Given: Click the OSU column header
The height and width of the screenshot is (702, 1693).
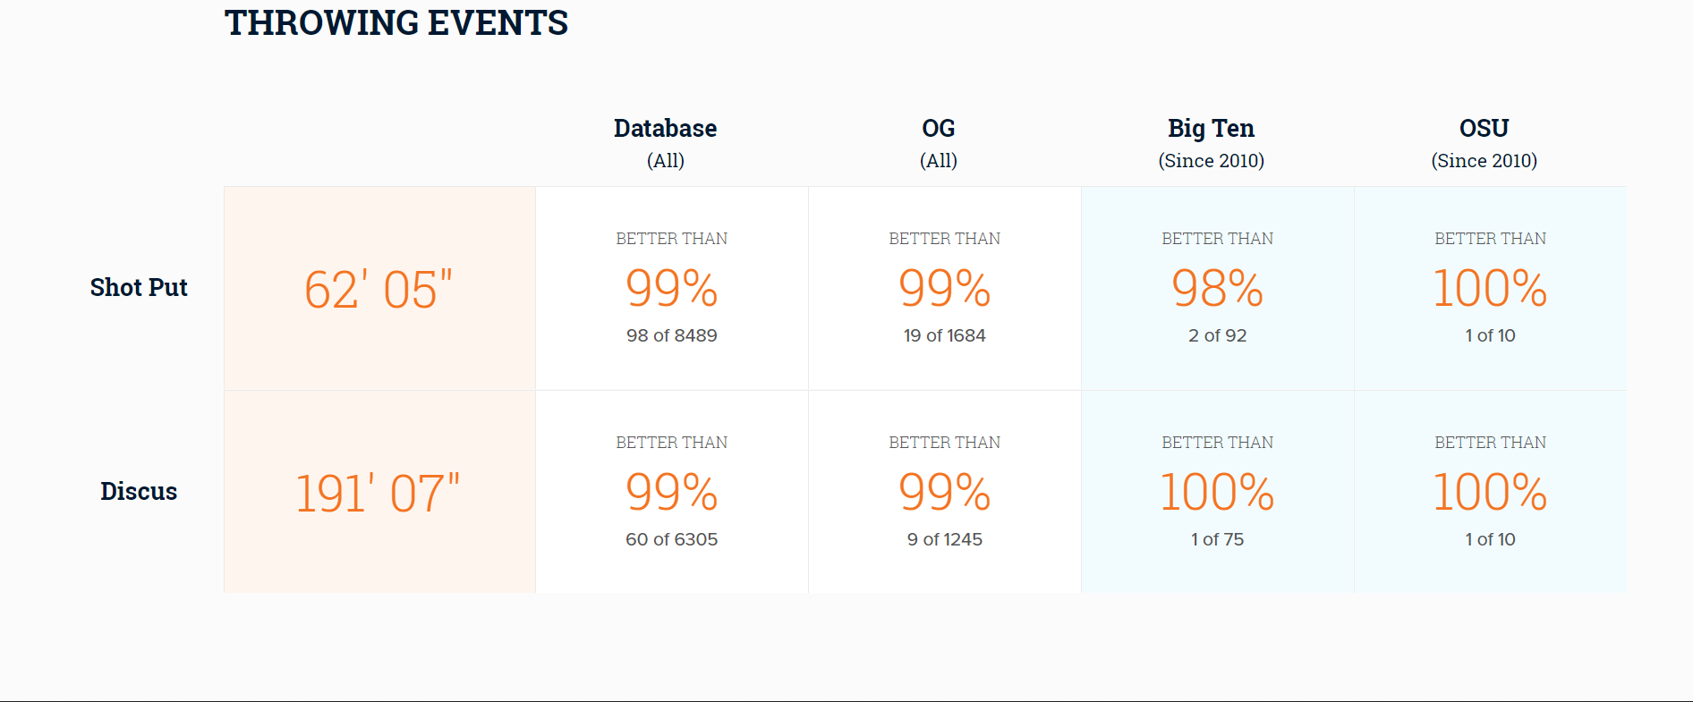Looking at the screenshot, I should pyautogui.click(x=1484, y=129).
